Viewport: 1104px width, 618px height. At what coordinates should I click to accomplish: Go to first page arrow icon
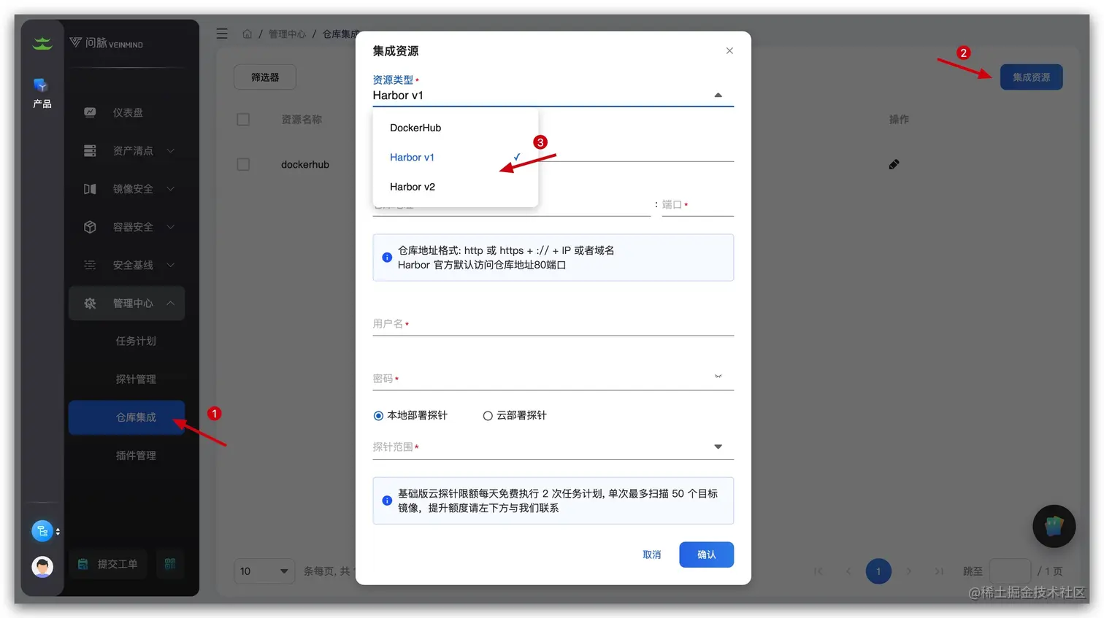[x=819, y=571]
